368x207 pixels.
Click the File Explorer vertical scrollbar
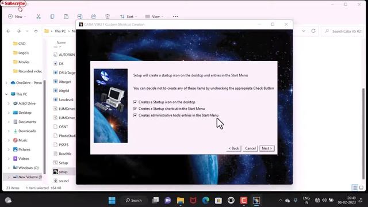pyautogui.click(x=363, y=134)
